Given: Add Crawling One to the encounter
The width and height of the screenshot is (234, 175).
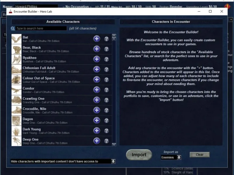Looking at the screenshot, I should (x=97, y=100).
